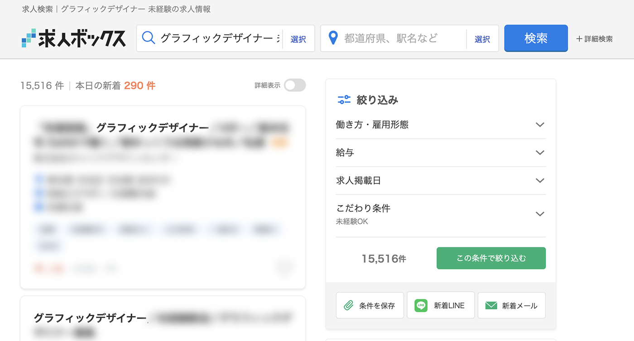The height and width of the screenshot is (341, 634).
Task: Click the envelope icon in 新着メール
Action: coord(491,306)
